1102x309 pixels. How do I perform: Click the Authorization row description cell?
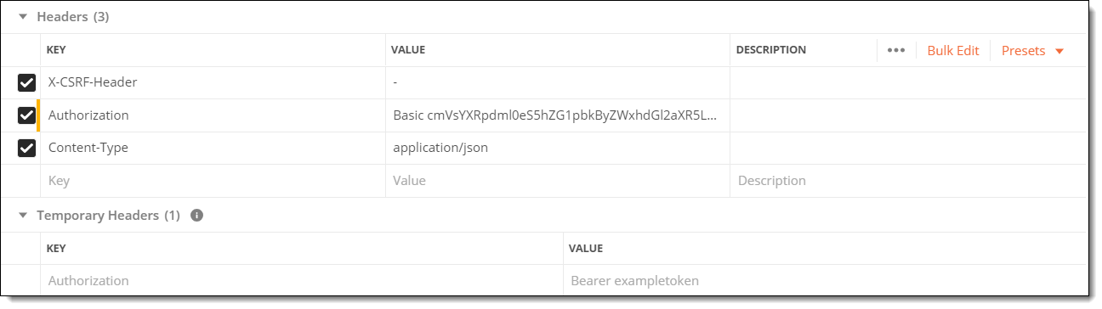[908, 115]
